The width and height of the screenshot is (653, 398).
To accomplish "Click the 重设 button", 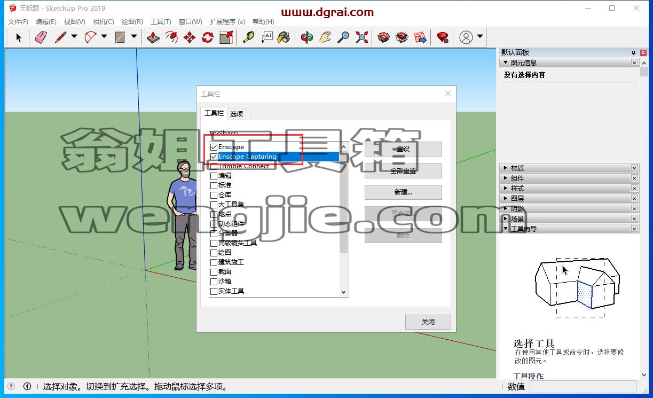I will tap(403, 149).
